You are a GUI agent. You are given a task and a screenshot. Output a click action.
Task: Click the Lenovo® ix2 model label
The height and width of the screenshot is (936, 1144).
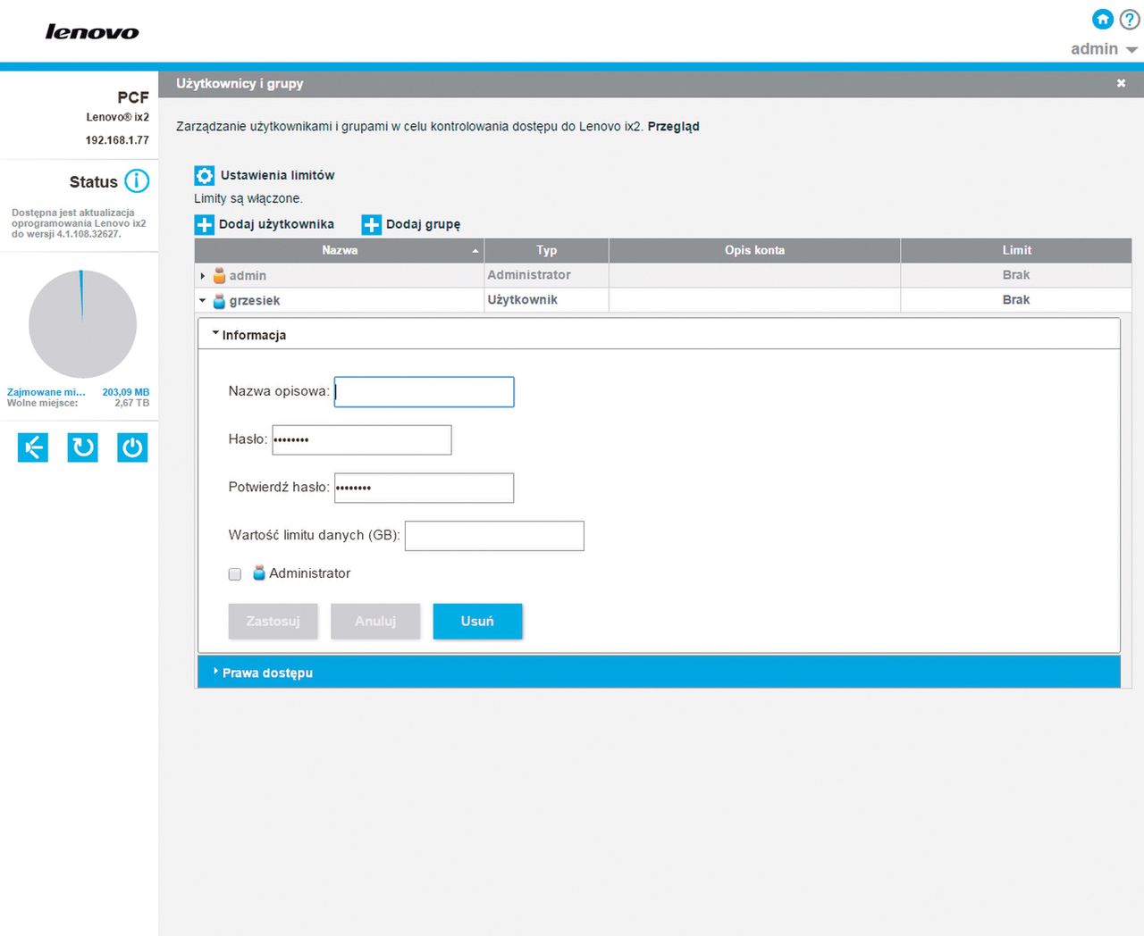[118, 117]
